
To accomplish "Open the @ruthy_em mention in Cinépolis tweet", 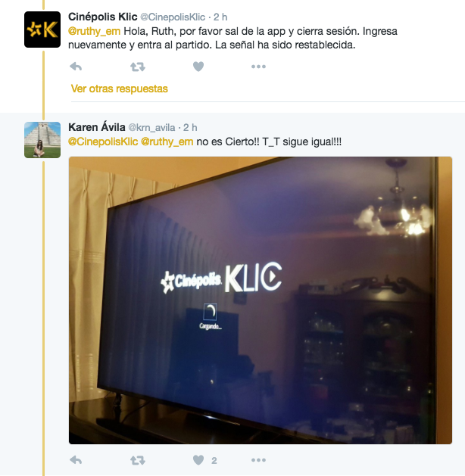I will click(94, 31).
